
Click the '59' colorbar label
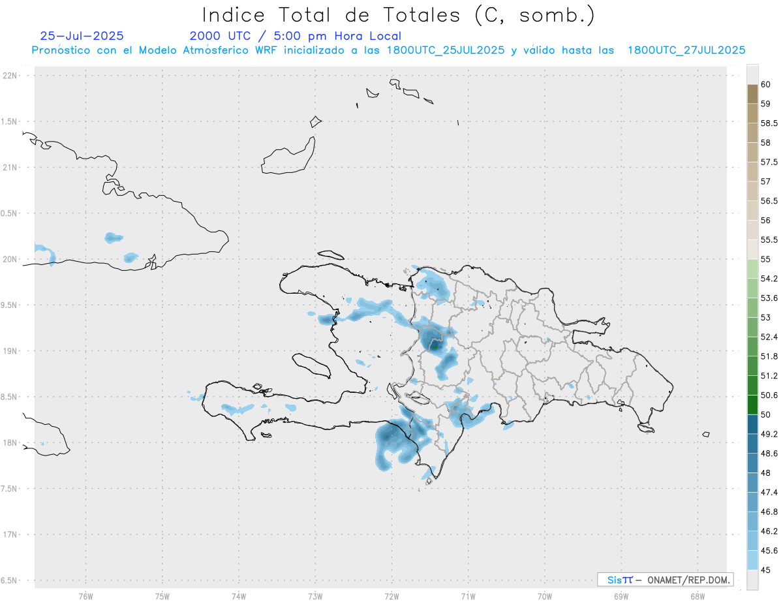766,104
